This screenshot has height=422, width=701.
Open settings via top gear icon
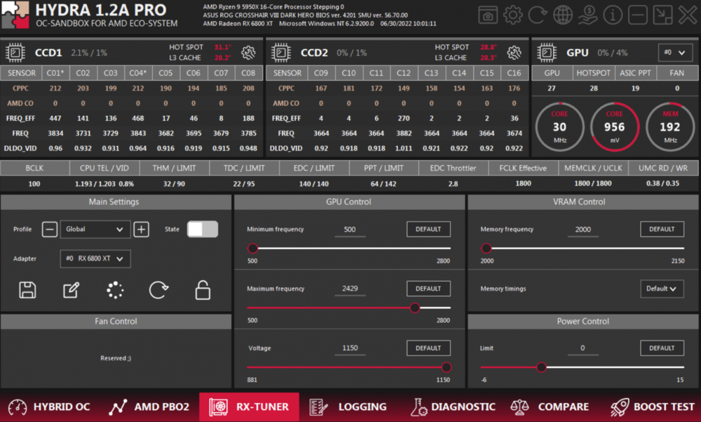[x=513, y=15]
